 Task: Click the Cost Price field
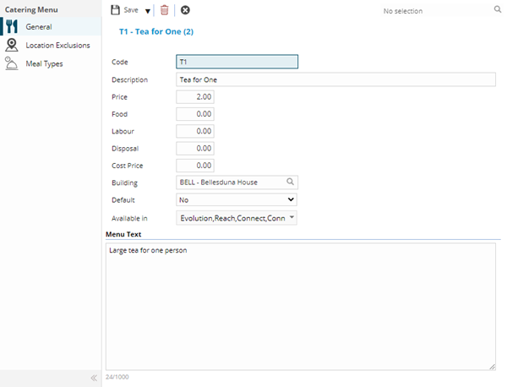pos(195,165)
